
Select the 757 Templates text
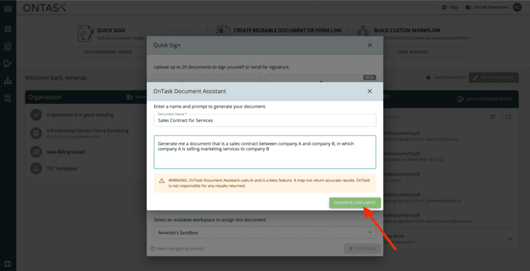coord(62,168)
